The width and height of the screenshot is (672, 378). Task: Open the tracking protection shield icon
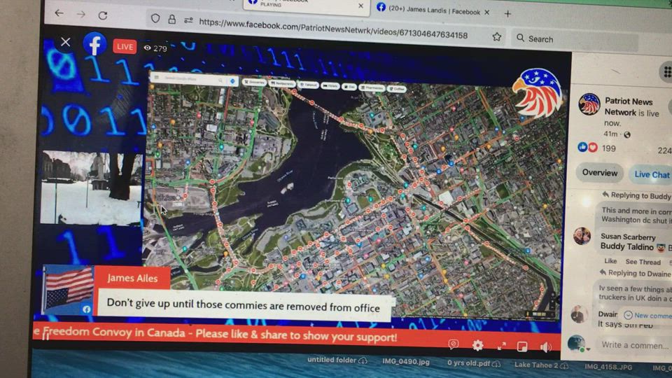click(155, 19)
